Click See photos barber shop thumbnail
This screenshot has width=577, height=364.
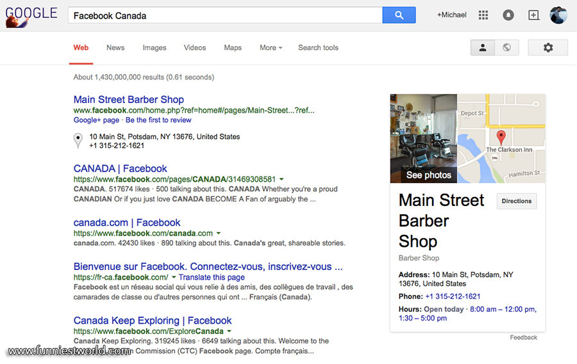[424, 139]
